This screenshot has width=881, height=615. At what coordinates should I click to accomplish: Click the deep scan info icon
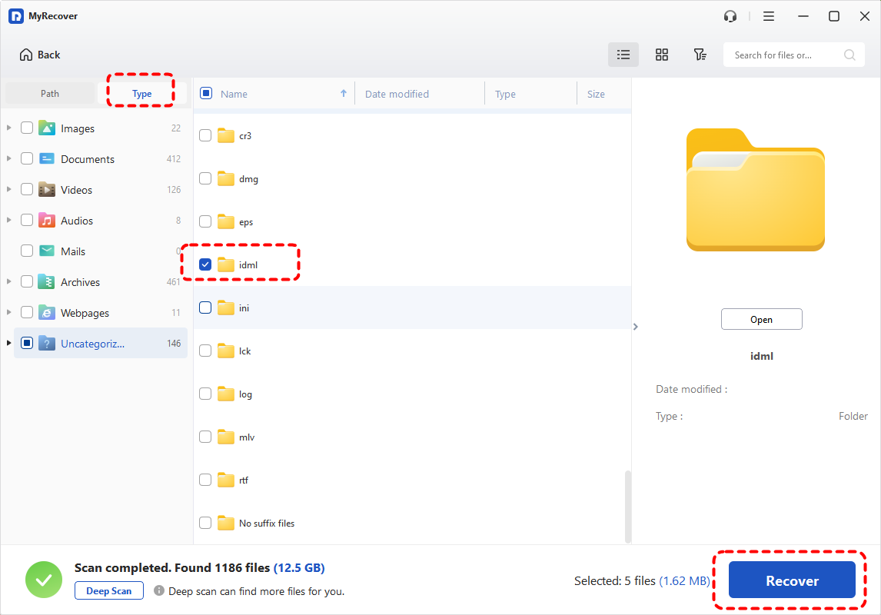[x=159, y=591]
